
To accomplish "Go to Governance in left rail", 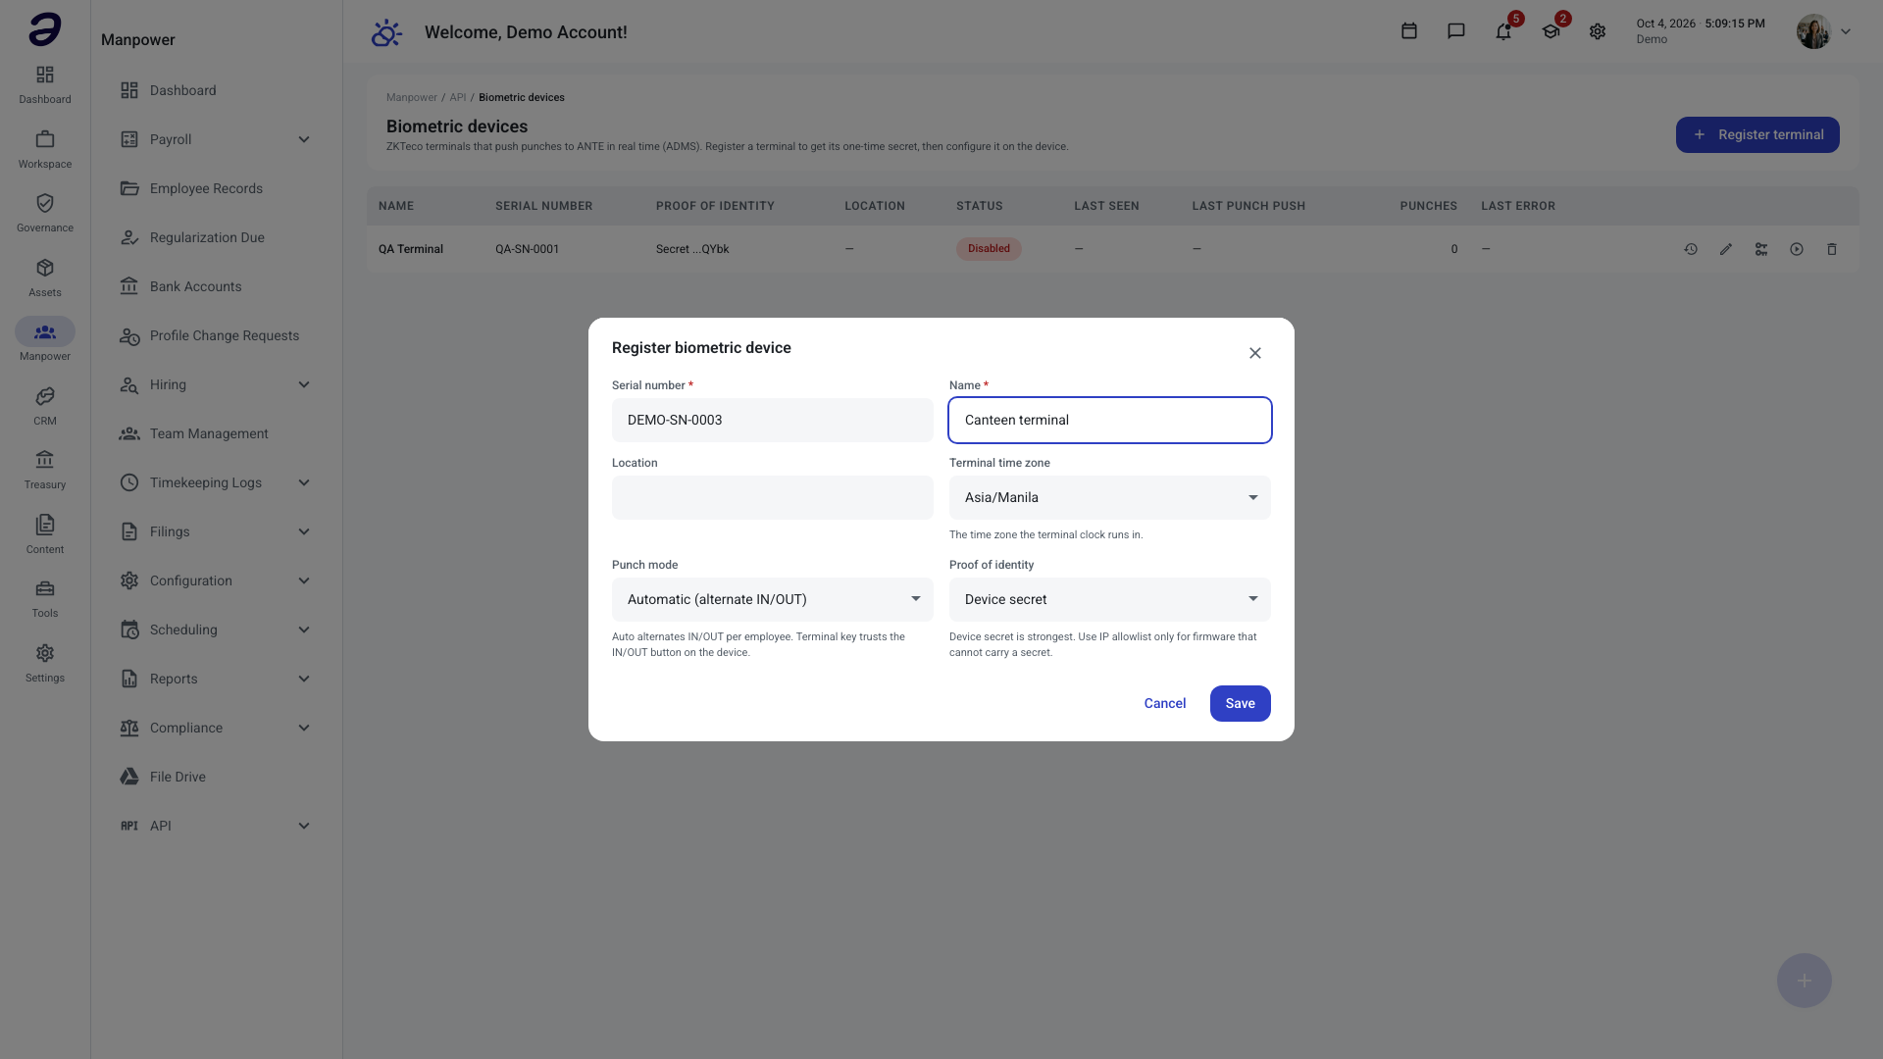I will click(x=45, y=213).
